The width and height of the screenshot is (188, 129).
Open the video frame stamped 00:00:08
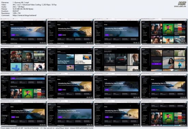pyautogui.click(x=70, y=31)
